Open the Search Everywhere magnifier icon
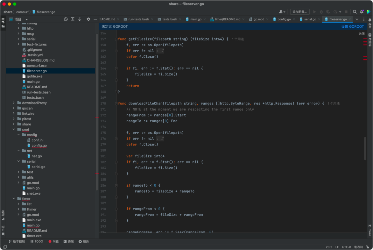The height and width of the screenshot is (250, 373). [355, 12]
